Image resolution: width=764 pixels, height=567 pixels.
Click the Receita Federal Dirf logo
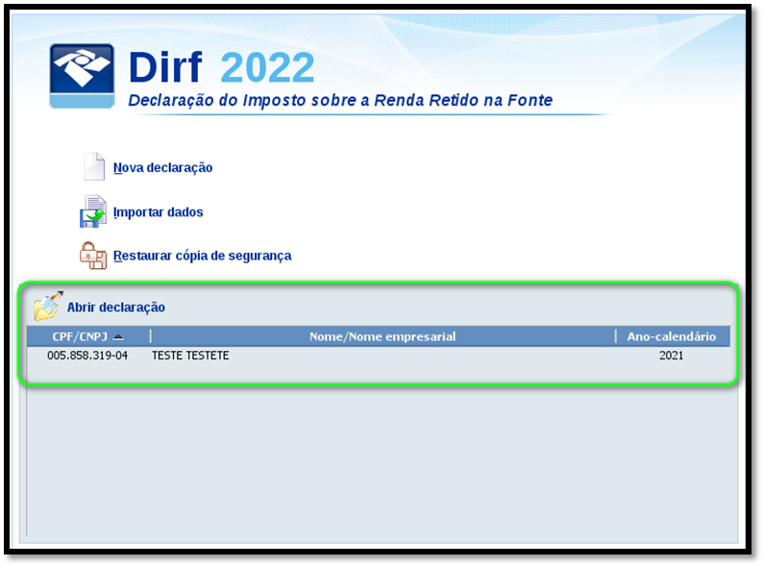coord(82,76)
